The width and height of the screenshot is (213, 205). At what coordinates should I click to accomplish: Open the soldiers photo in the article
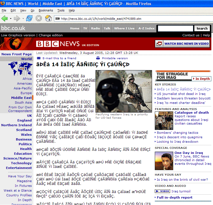coord(124,91)
